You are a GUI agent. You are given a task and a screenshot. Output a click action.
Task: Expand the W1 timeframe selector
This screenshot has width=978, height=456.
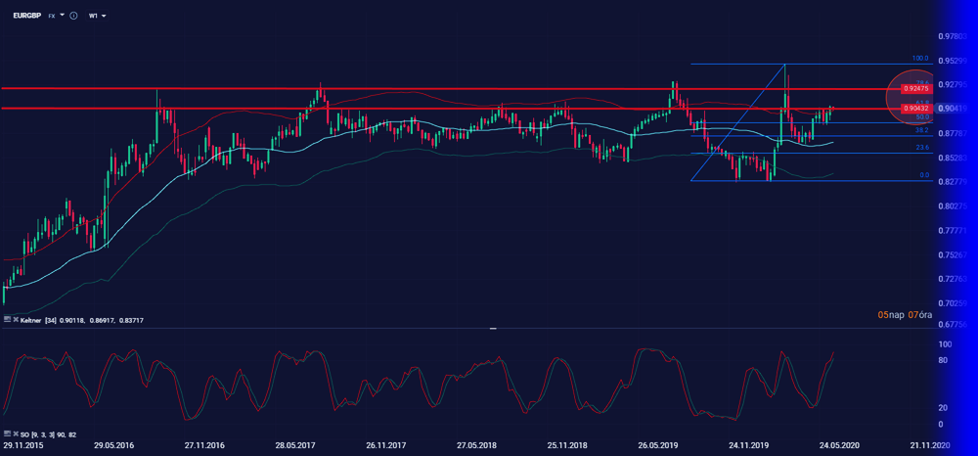coord(97,16)
